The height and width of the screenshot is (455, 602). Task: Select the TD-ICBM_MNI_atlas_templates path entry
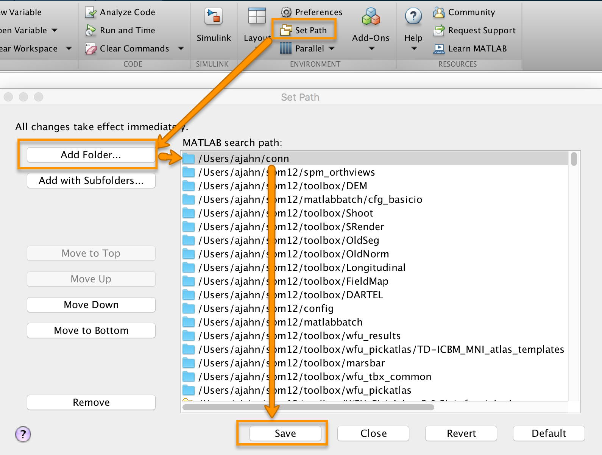pos(375,349)
